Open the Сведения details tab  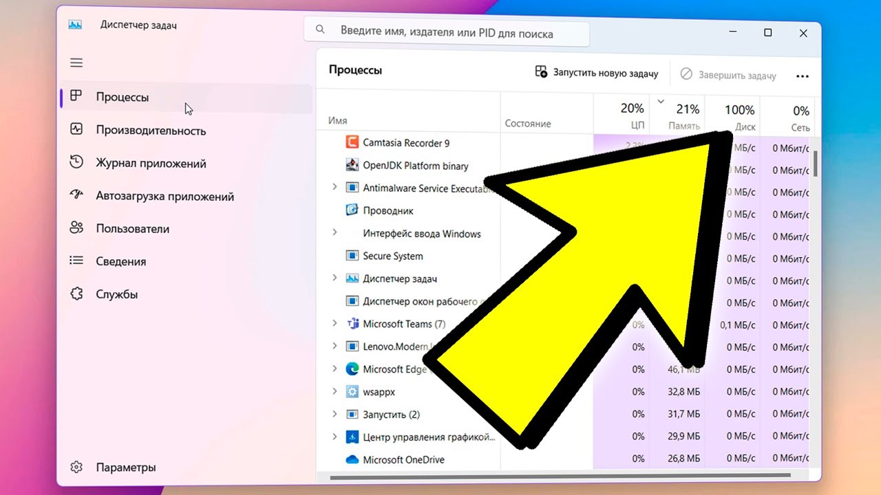[x=121, y=261]
